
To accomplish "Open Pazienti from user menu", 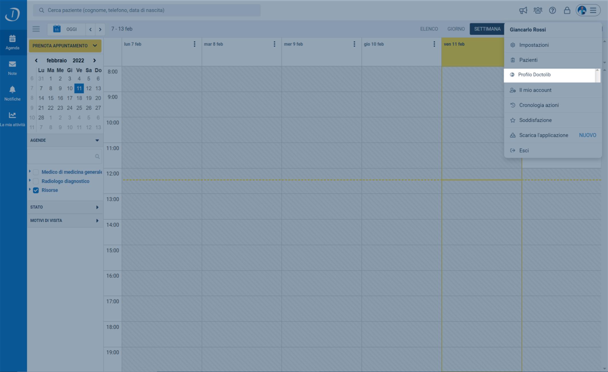I will coord(553,60).
